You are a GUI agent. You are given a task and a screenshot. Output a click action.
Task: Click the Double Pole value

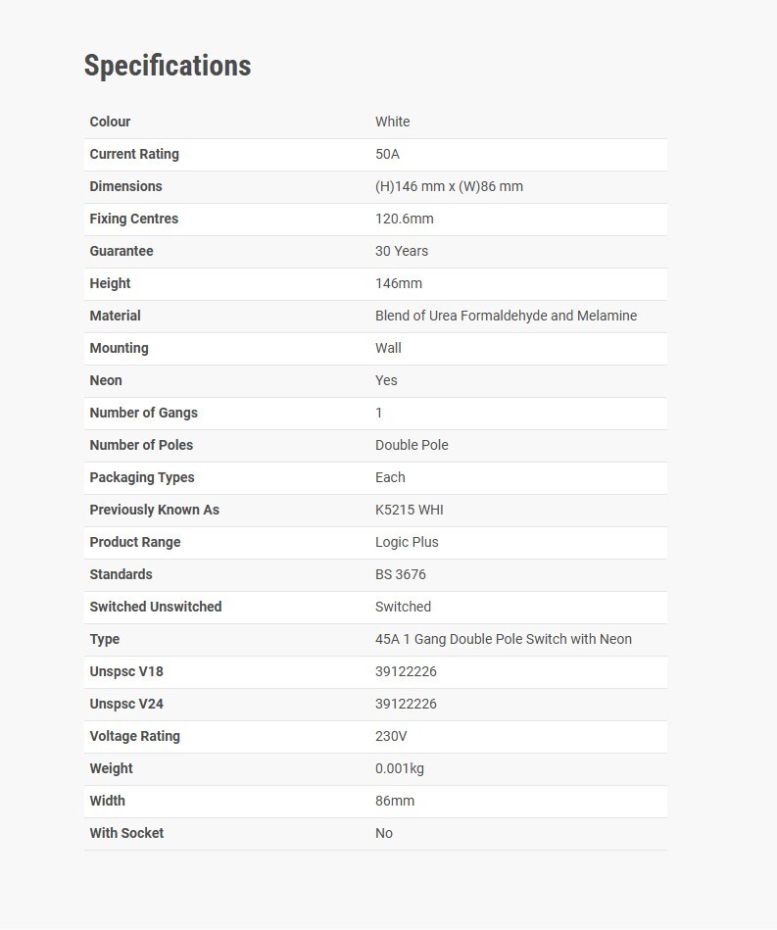click(412, 445)
